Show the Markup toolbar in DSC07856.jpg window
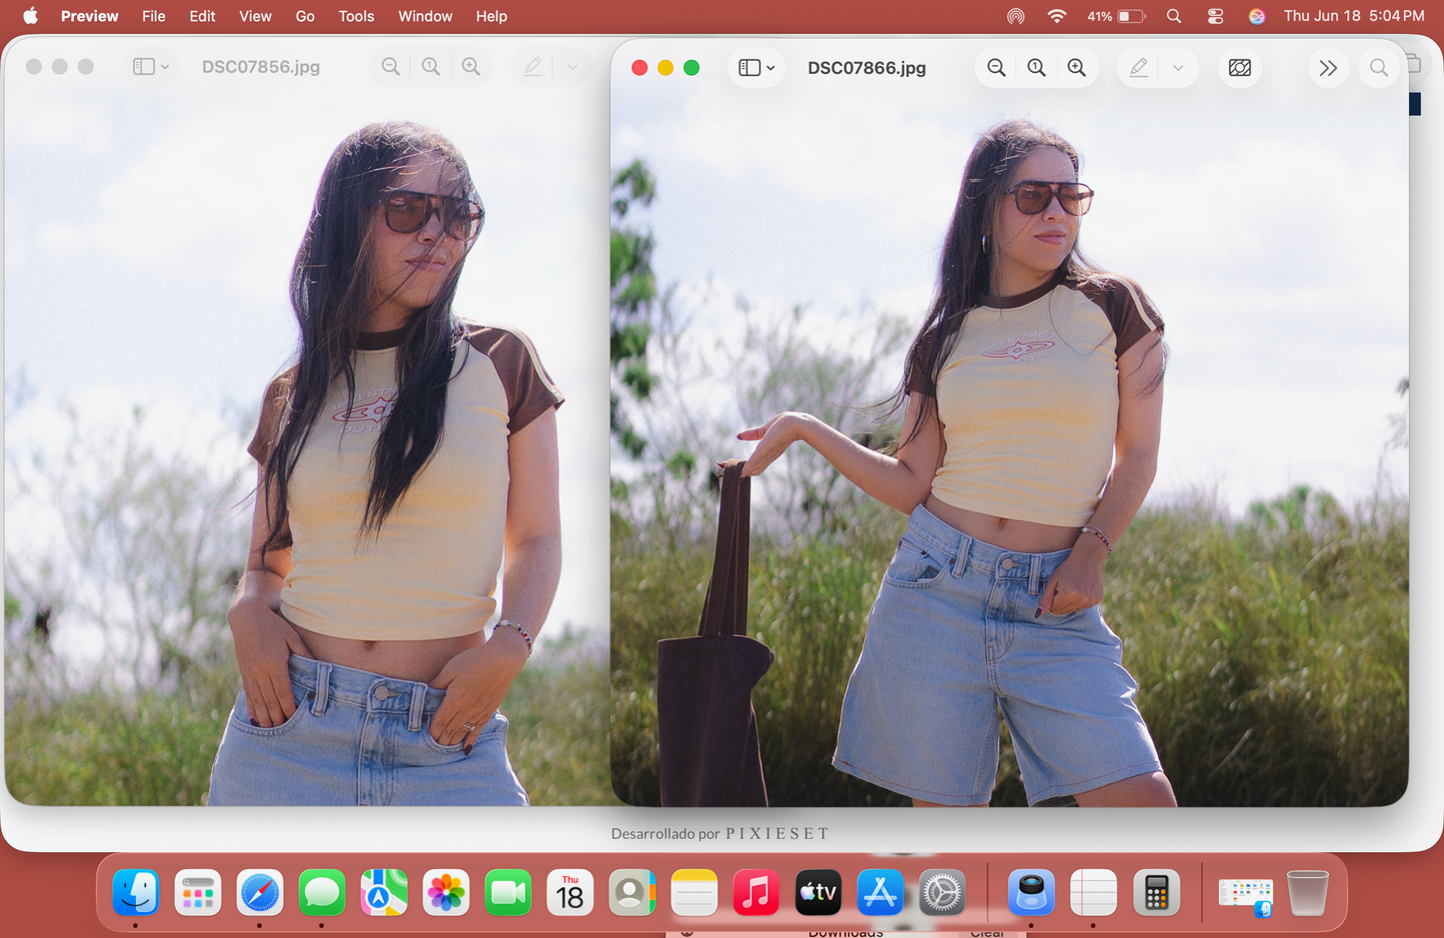 click(x=533, y=67)
